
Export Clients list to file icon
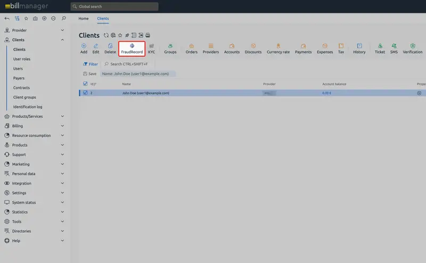coord(141,35)
